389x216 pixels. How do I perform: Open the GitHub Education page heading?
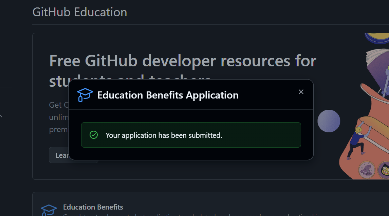click(79, 12)
